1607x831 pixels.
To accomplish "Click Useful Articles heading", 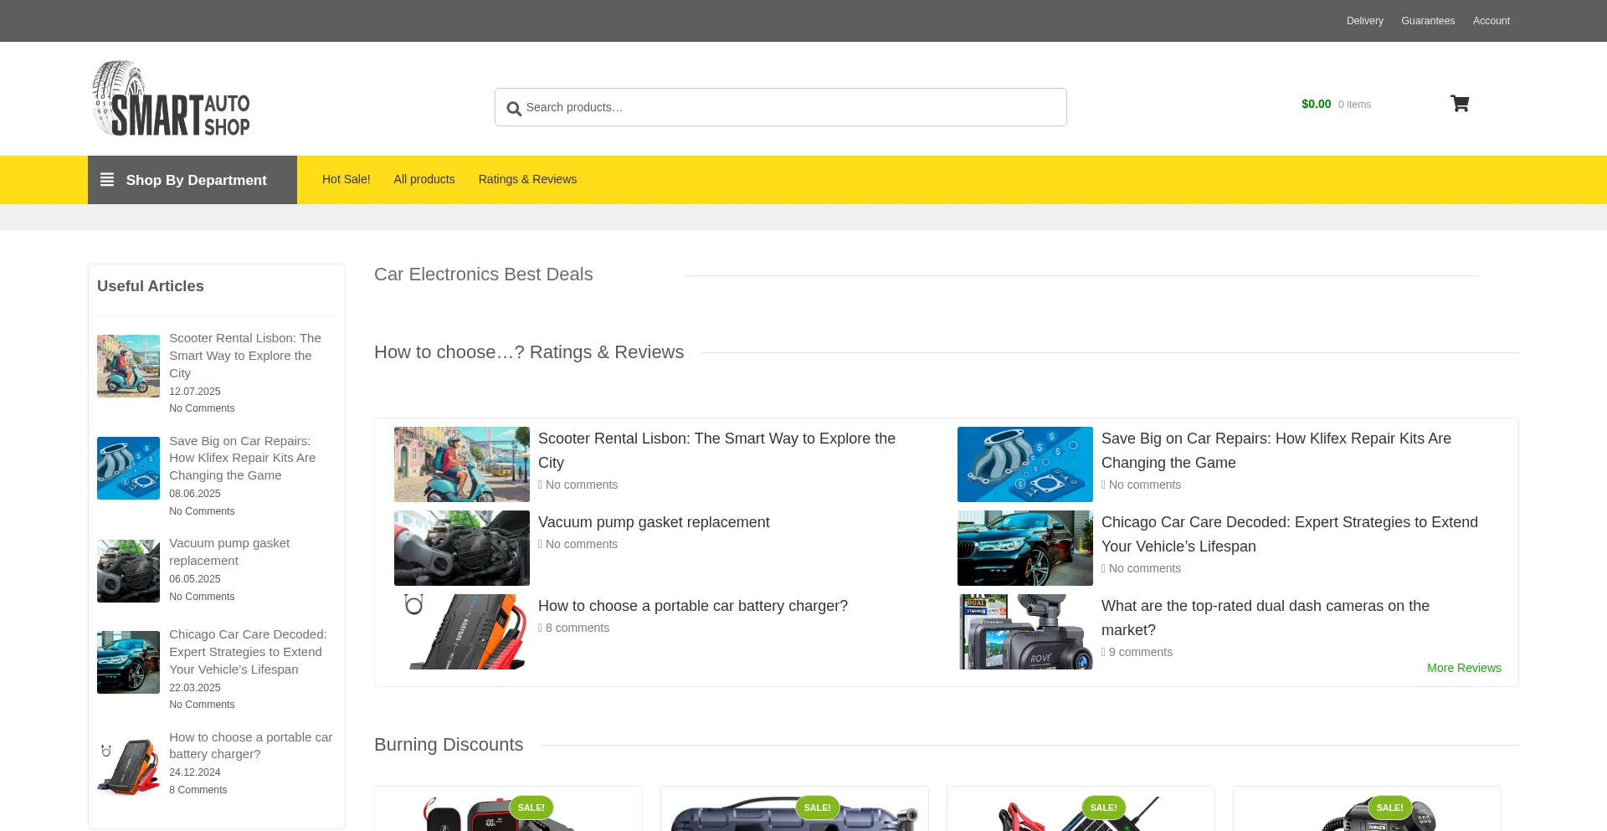I will (151, 286).
